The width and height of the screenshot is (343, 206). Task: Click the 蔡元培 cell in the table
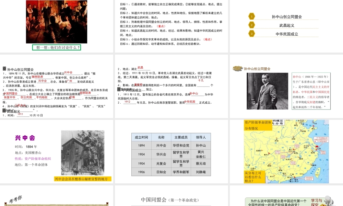(201, 163)
